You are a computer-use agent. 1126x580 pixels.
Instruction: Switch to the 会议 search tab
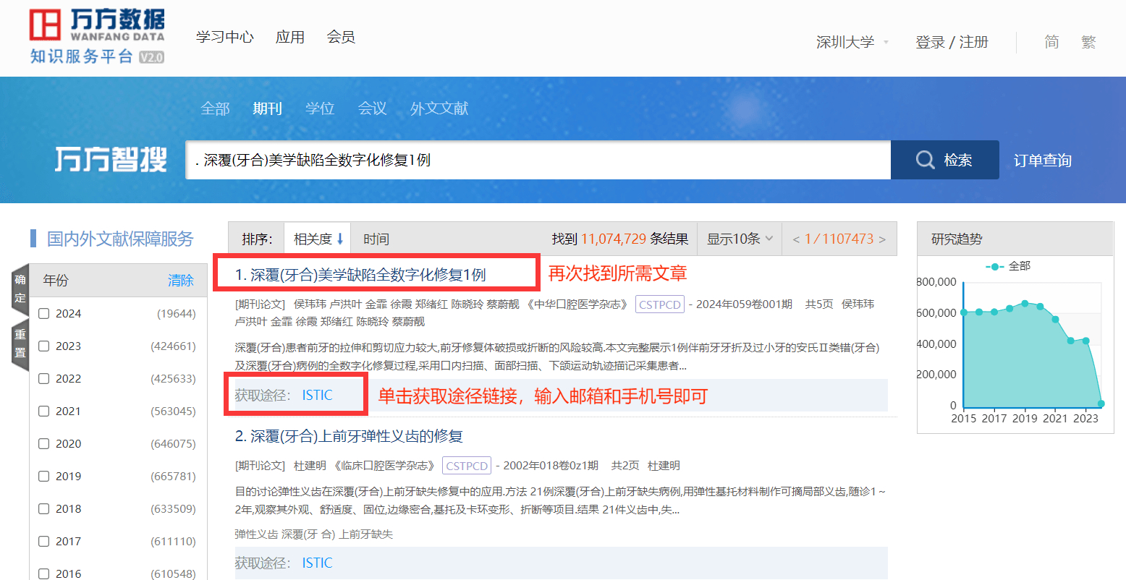pyautogui.click(x=372, y=108)
